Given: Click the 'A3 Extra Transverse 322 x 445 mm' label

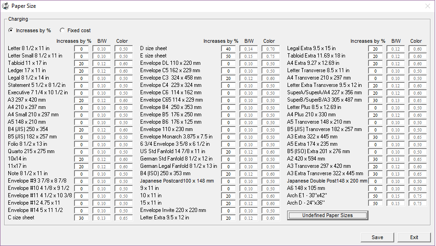Looking at the screenshot, I should pyautogui.click(x=325, y=173).
